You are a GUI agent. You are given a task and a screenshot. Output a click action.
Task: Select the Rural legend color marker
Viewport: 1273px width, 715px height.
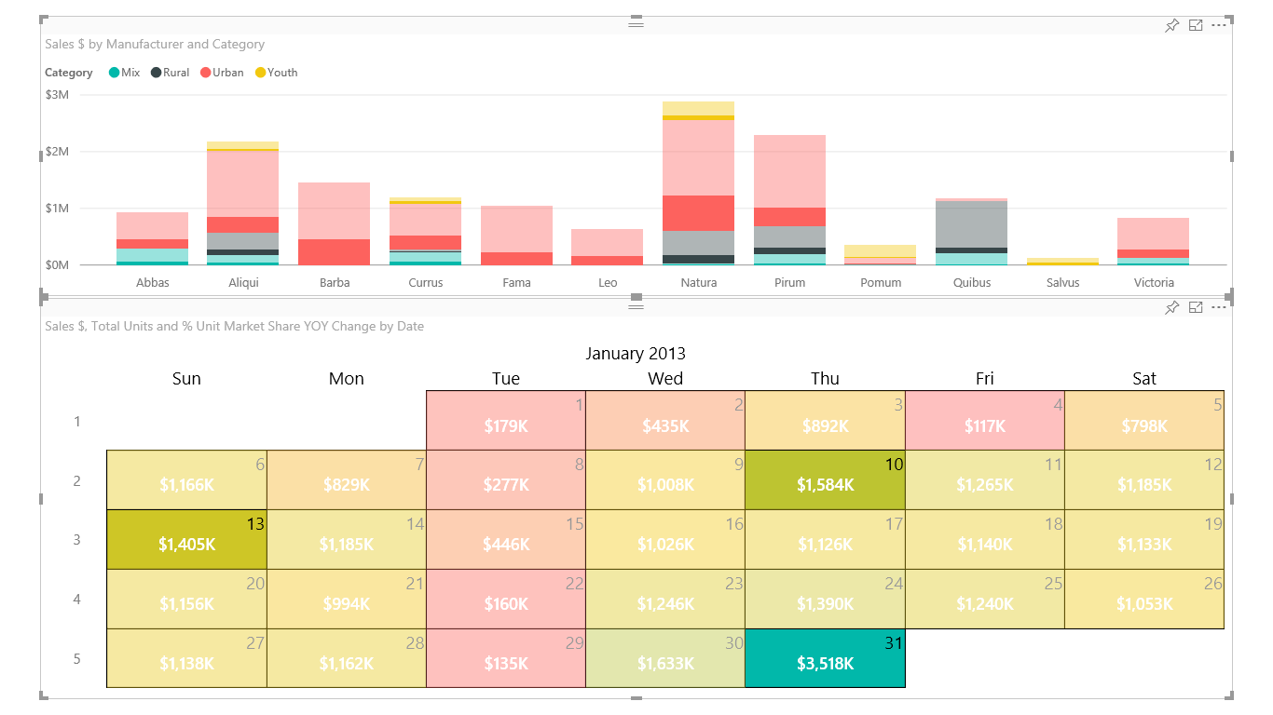(x=157, y=73)
